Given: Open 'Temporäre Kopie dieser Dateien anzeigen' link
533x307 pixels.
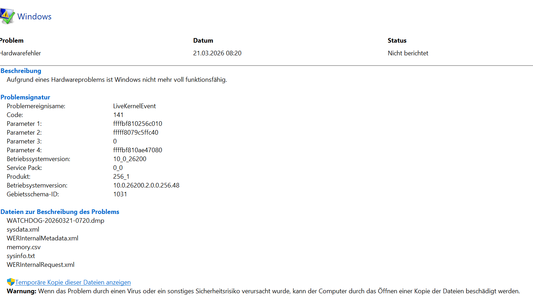Looking at the screenshot, I should coord(73,282).
